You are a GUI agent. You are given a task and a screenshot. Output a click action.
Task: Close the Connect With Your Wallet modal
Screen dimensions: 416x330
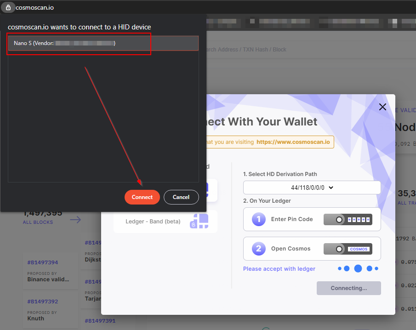tap(382, 107)
